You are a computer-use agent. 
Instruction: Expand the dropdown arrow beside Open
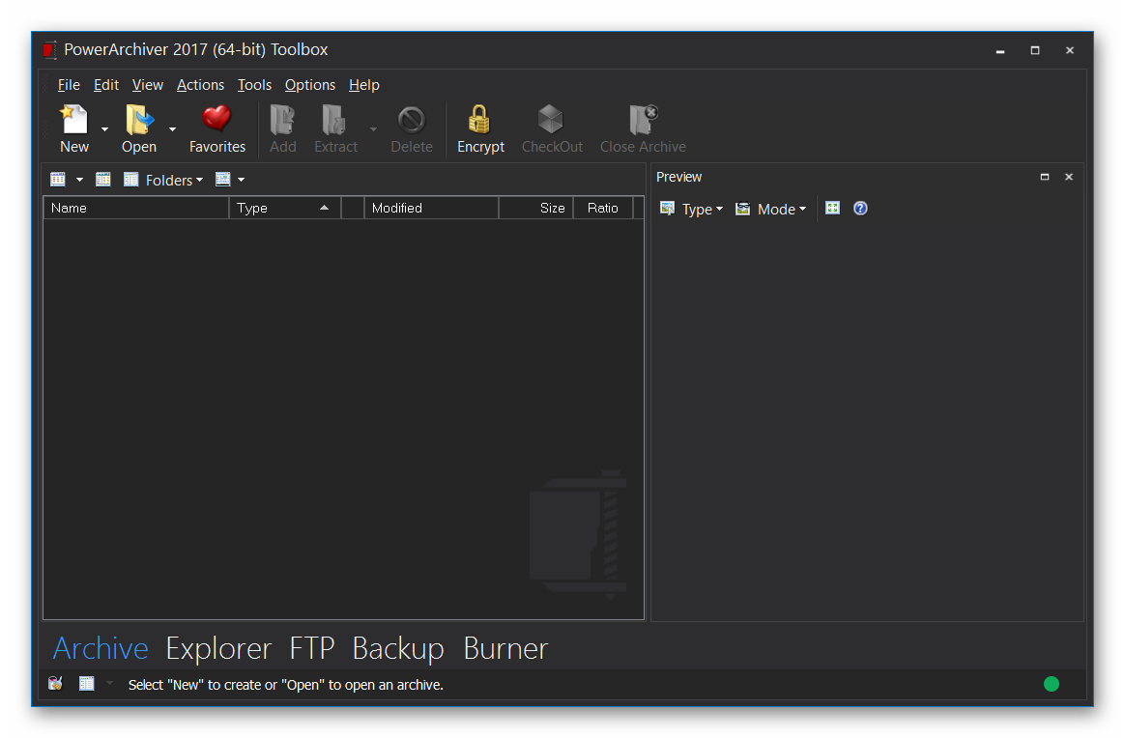[172, 129]
